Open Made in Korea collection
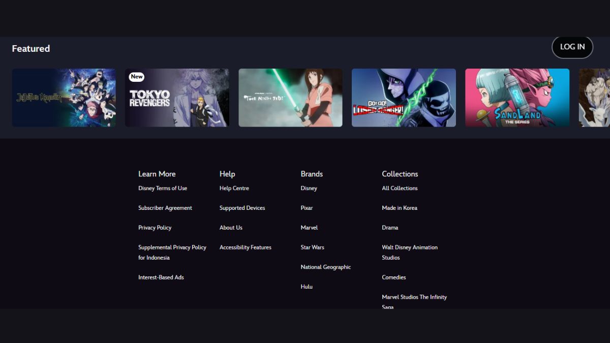Viewport: 610px width, 343px height. pos(400,208)
